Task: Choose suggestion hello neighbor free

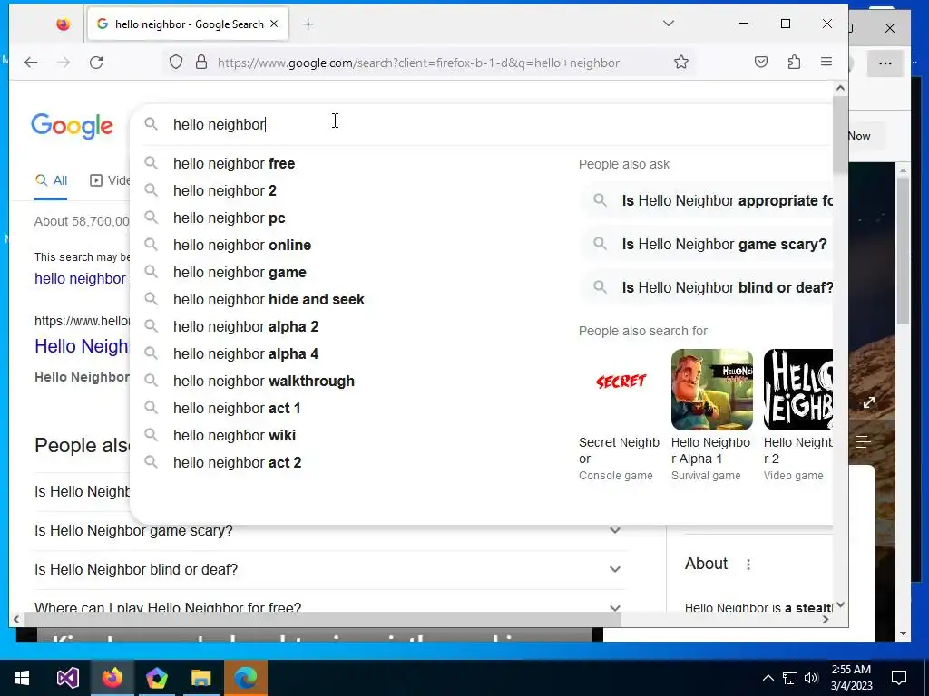Action: [x=234, y=163]
